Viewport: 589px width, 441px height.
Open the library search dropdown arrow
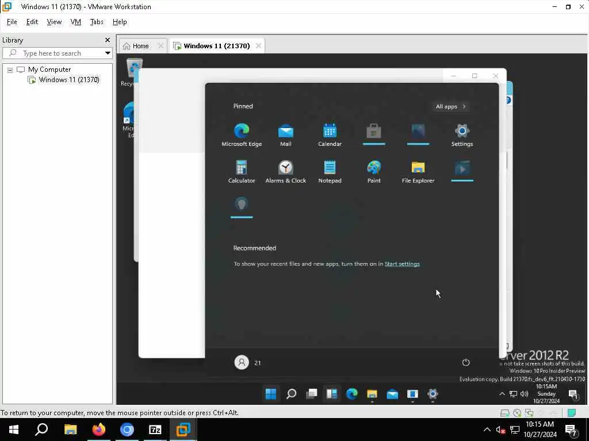108,53
